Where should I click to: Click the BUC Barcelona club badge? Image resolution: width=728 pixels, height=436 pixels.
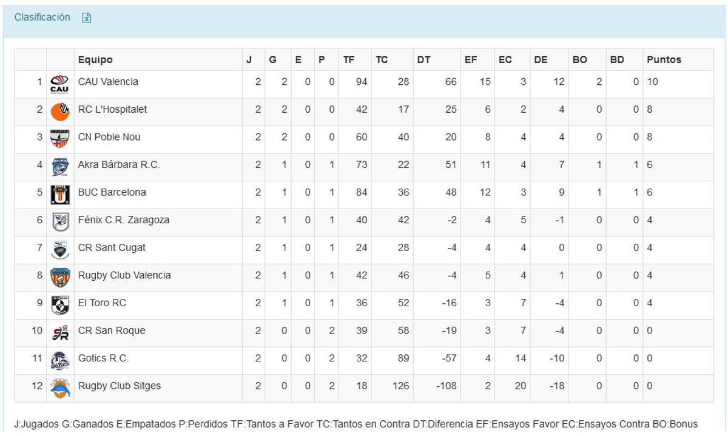[x=59, y=192]
